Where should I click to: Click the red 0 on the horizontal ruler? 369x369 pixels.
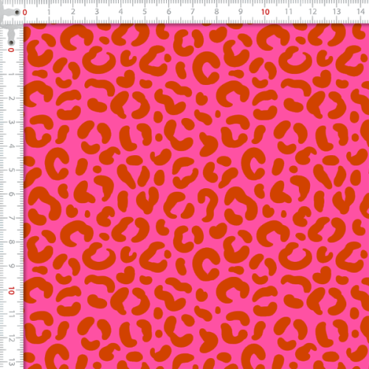pos(24,13)
